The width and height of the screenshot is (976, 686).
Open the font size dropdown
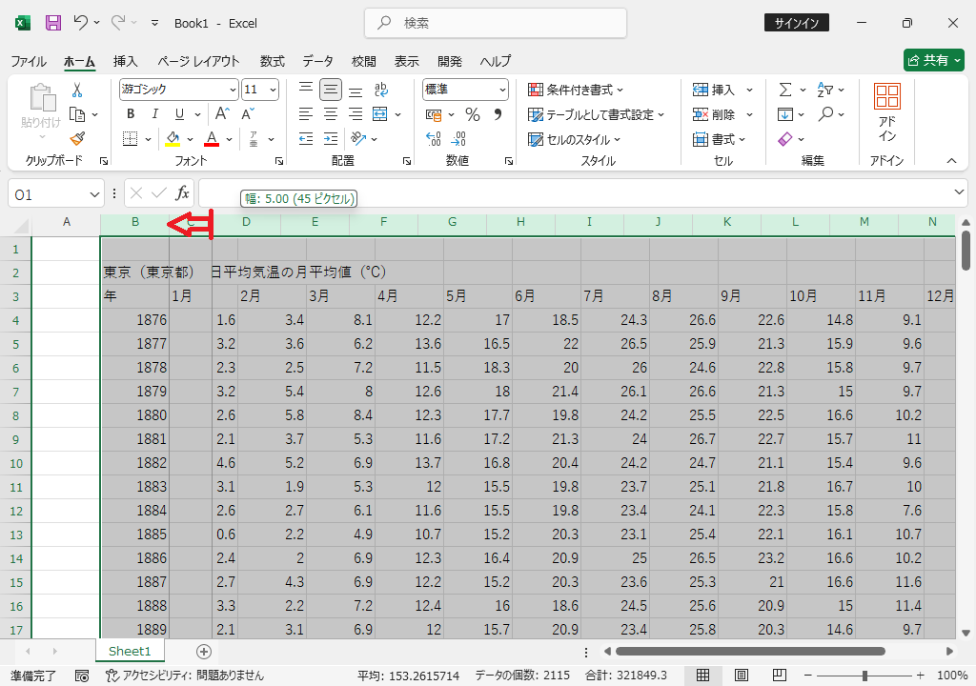[x=273, y=91]
